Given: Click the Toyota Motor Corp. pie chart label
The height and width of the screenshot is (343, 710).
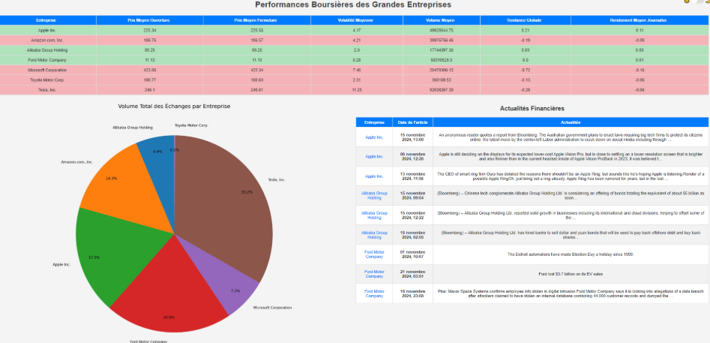Looking at the screenshot, I should click(x=191, y=125).
